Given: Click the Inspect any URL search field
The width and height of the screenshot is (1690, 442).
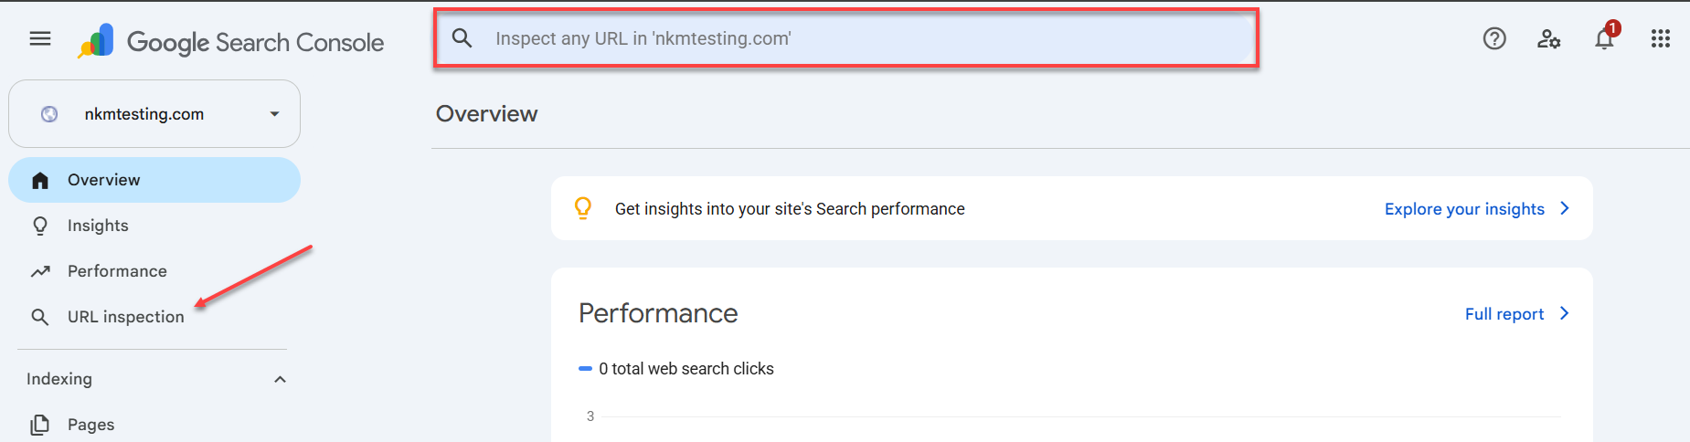Looking at the screenshot, I should tap(846, 38).
